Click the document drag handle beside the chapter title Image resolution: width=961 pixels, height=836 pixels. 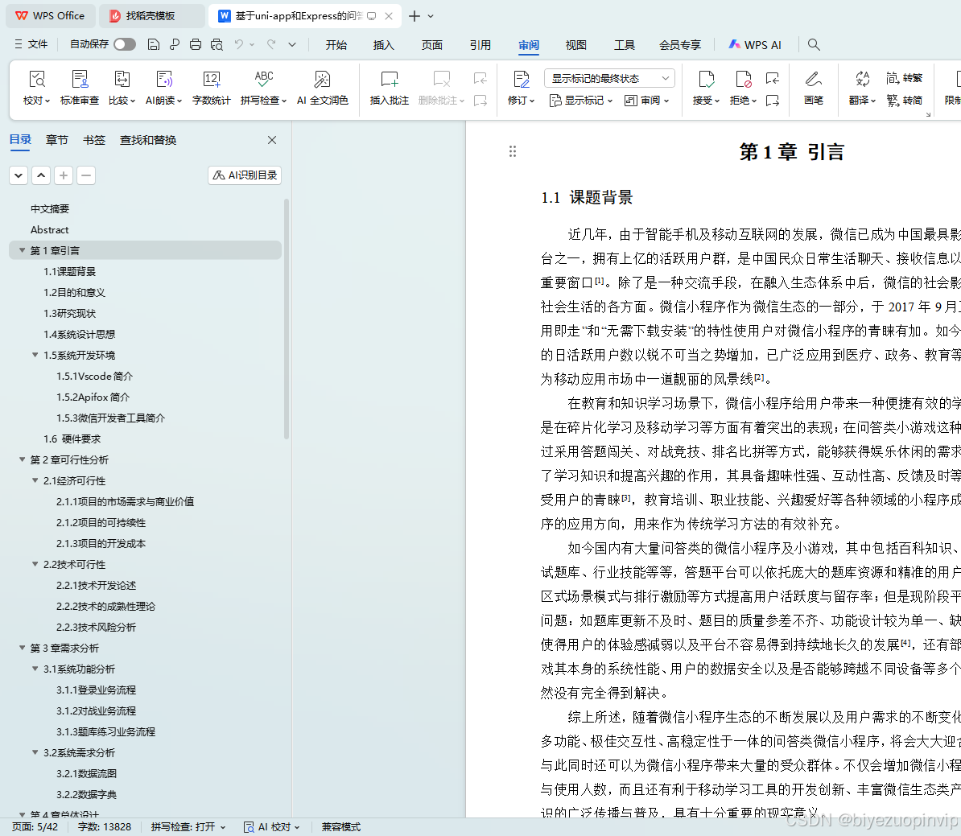513,151
